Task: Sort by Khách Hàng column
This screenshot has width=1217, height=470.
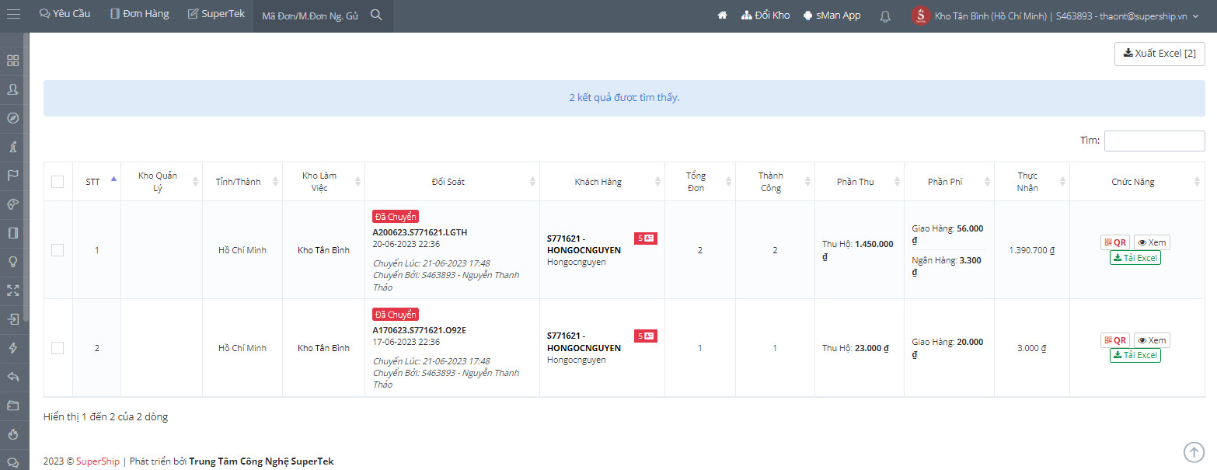Action: [602, 182]
